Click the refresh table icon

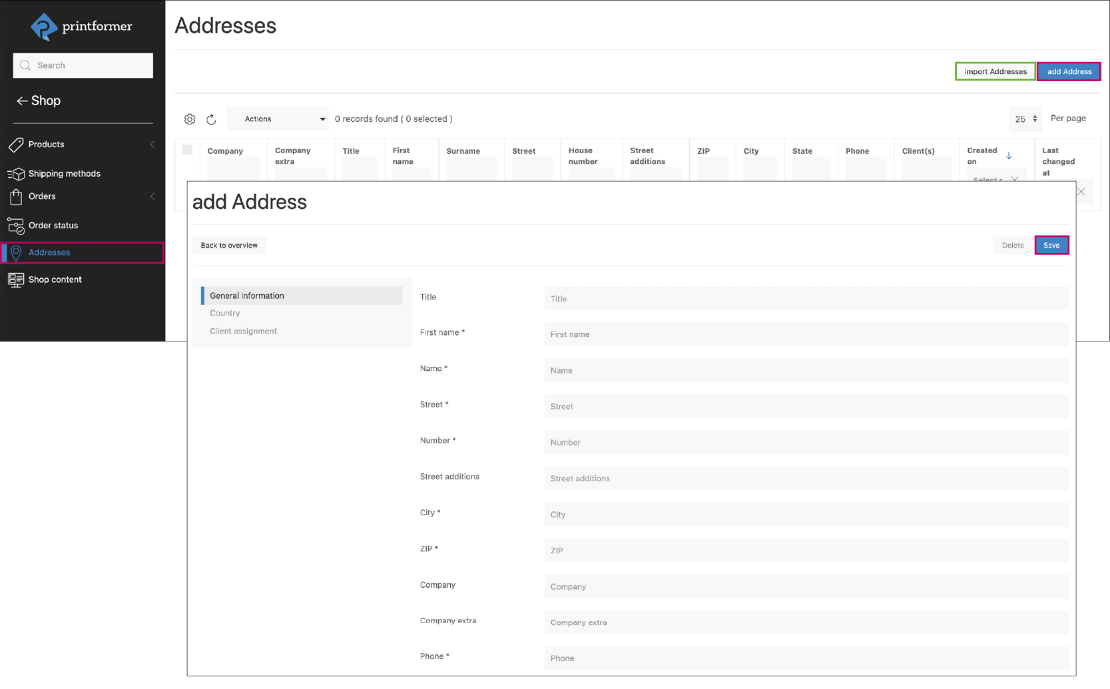coord(211,119)
